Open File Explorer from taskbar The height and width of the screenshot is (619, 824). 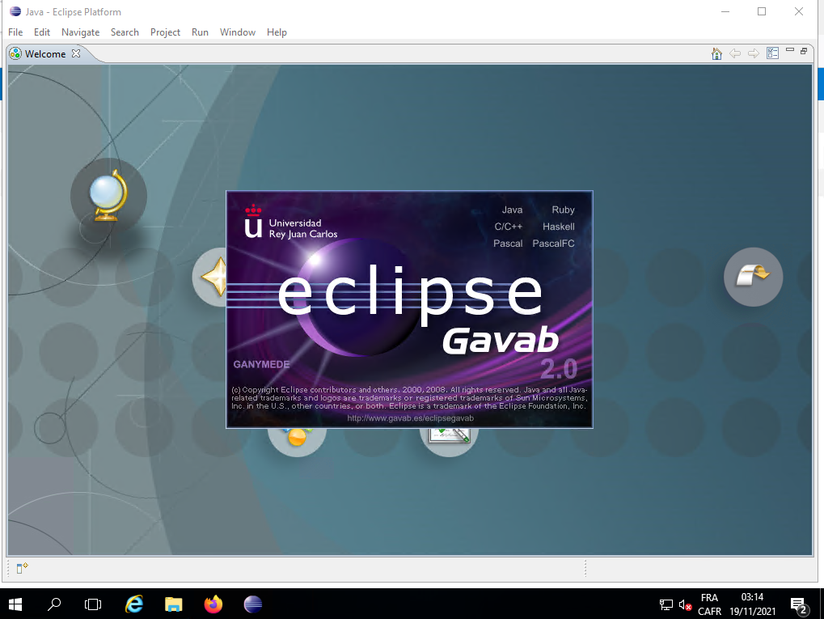click(173, 604)
